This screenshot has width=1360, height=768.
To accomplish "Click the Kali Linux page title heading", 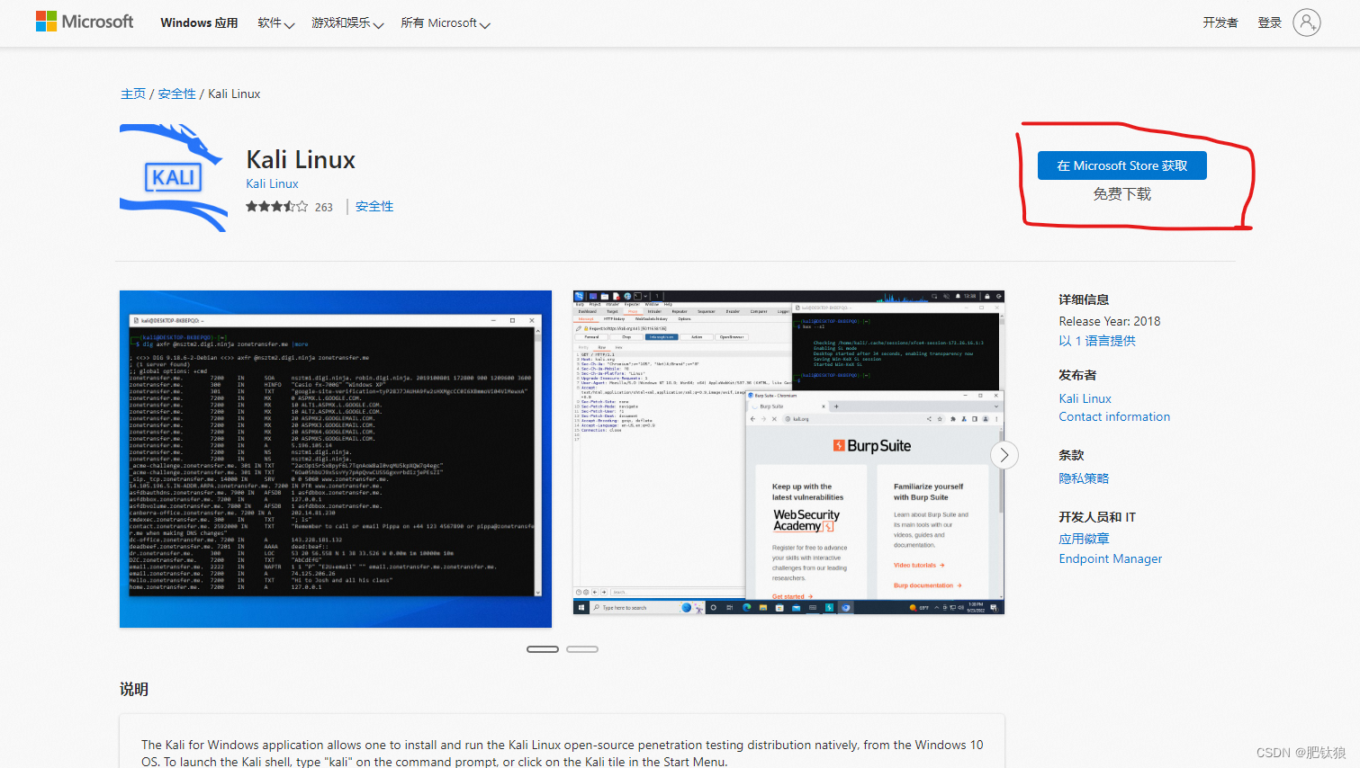I will click(x=301, y=159).
